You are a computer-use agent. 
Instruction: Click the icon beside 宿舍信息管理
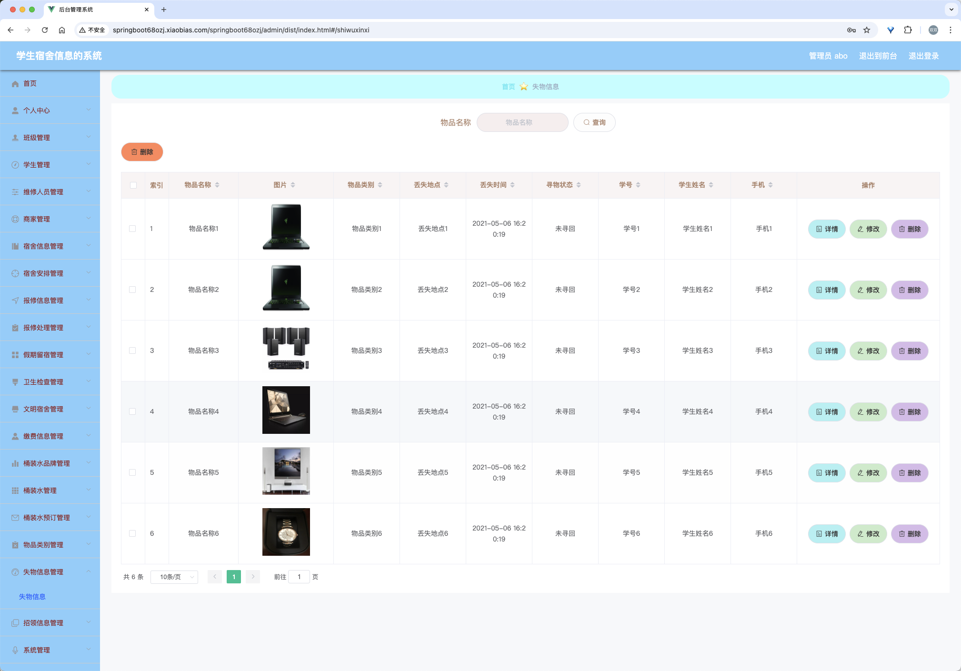click(15, 246)
